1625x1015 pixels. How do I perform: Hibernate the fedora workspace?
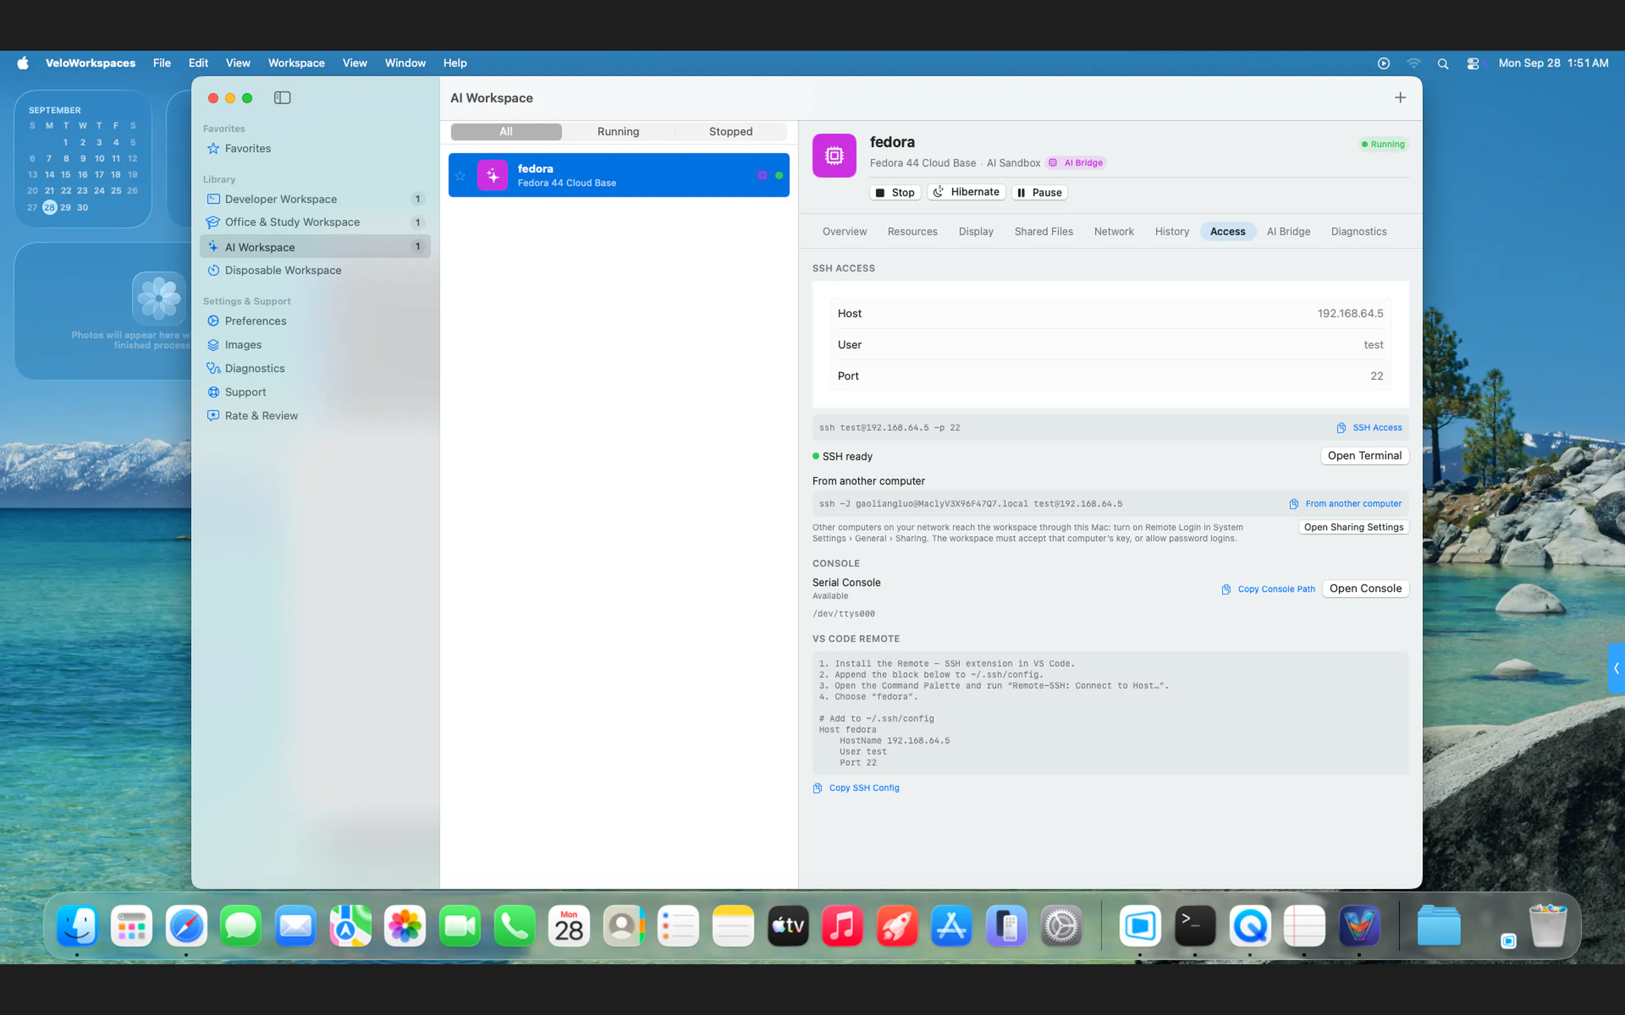point(967,192)
